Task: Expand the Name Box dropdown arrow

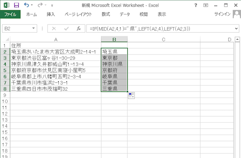Action: pos(34,29)
